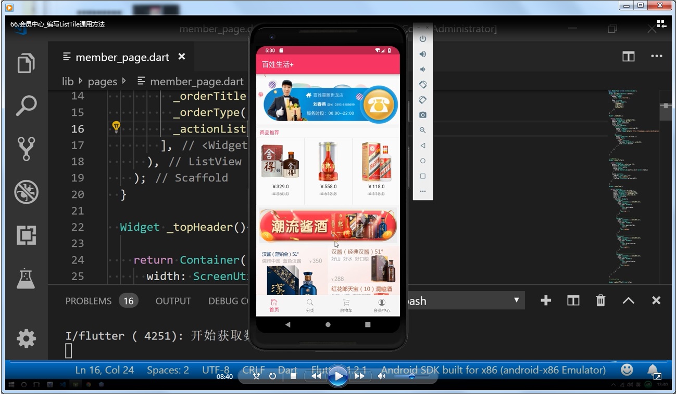Add new terminal with plus icon
Screen dimensions: 677x394
coord(546,300)
